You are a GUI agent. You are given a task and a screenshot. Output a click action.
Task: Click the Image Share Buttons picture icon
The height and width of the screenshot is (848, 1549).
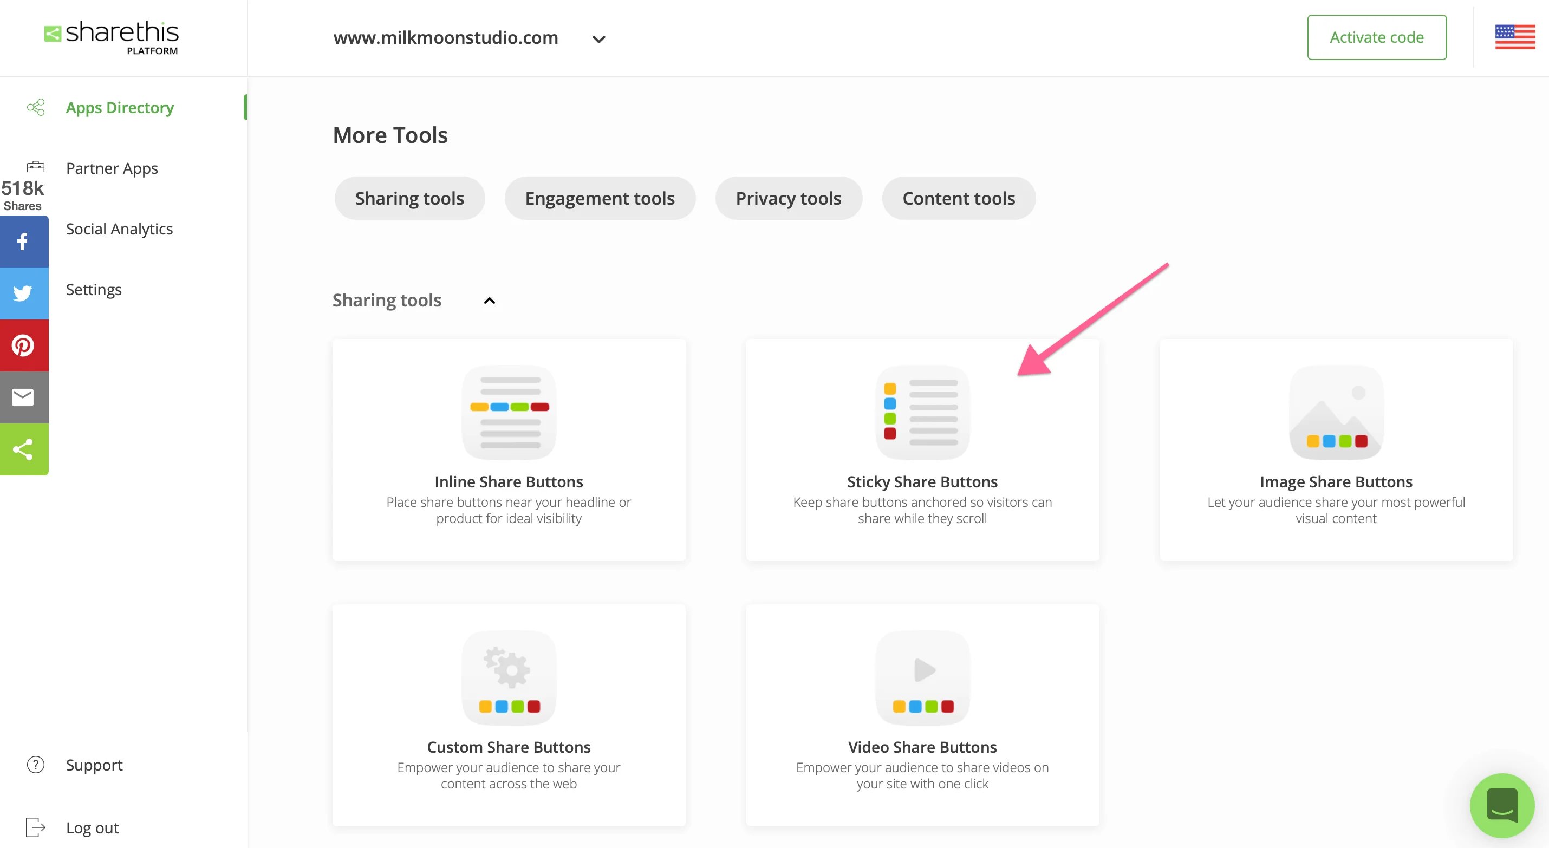pos(1336,412)
